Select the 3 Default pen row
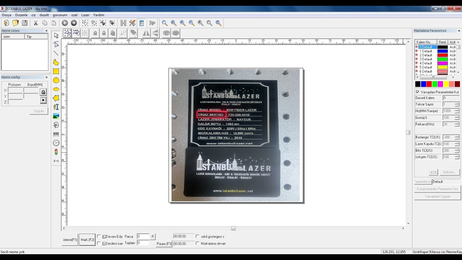The height and width of the screenshot is (260, 462). coord(435,59)
